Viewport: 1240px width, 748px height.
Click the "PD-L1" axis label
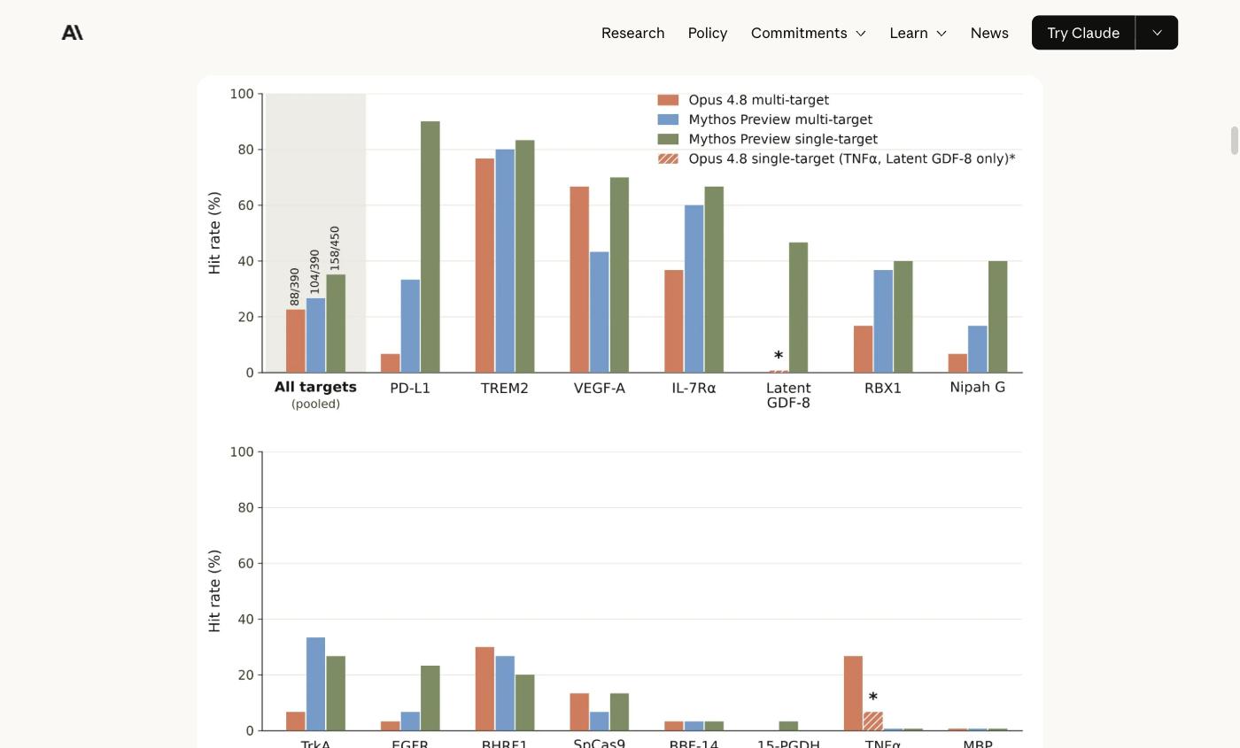click(410, 388)
